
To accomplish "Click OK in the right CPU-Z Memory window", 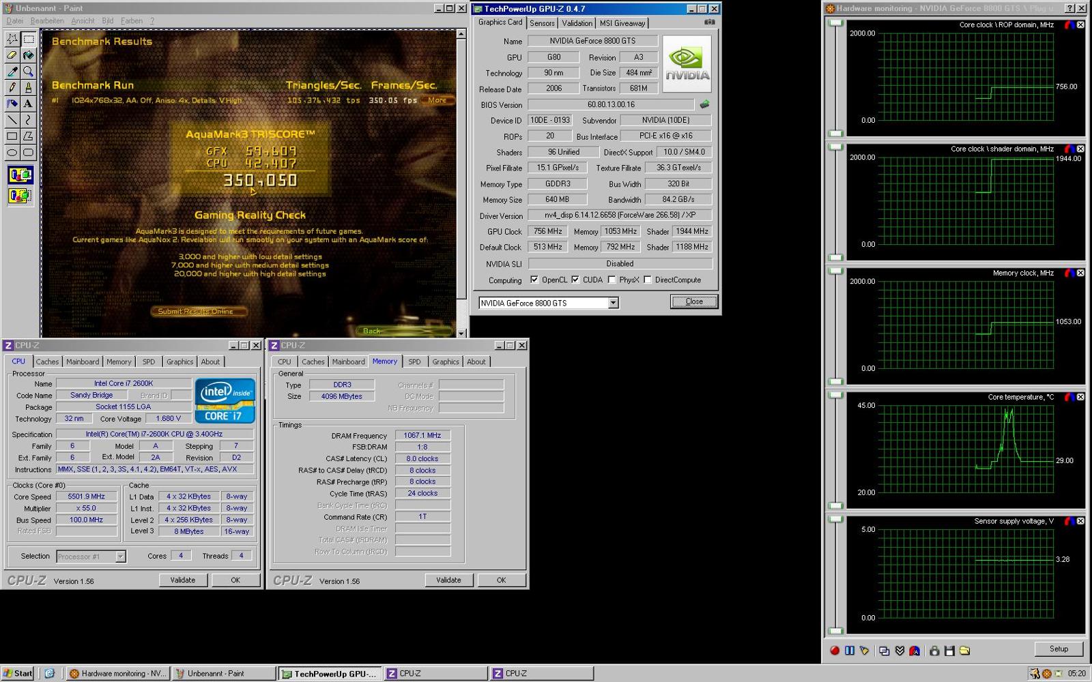I will (501, 580).
